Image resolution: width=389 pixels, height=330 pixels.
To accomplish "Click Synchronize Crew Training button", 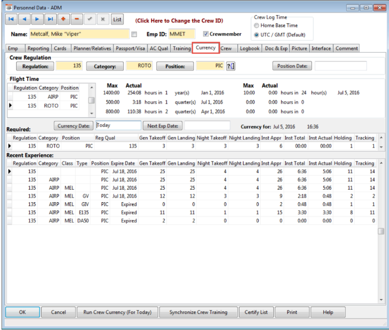I will pos(198,312).
